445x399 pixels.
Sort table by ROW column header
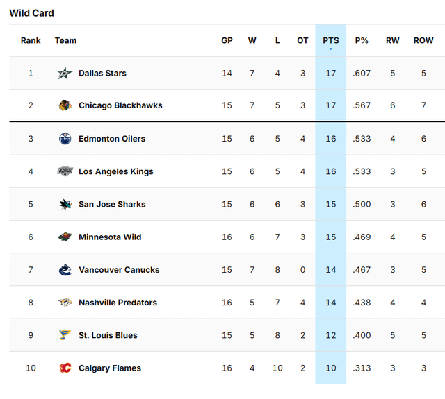(423, 40)
